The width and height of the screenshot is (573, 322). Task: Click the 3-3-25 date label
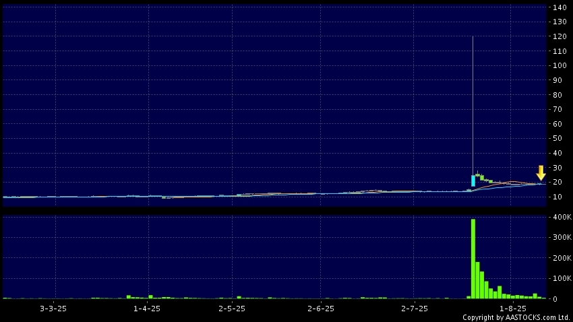[x=53, y=309]
